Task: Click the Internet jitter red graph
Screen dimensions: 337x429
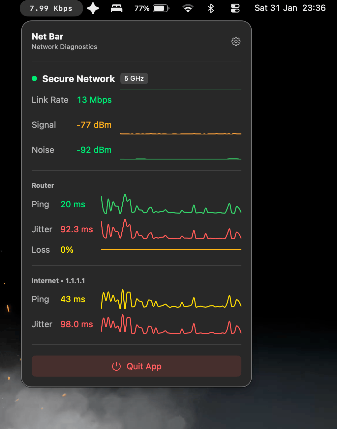Action: (x=171, y=325)
